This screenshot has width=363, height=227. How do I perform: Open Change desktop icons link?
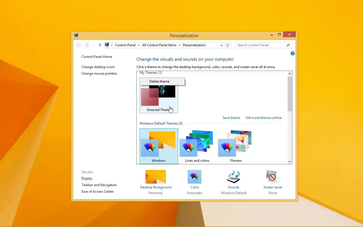point(98,67)
